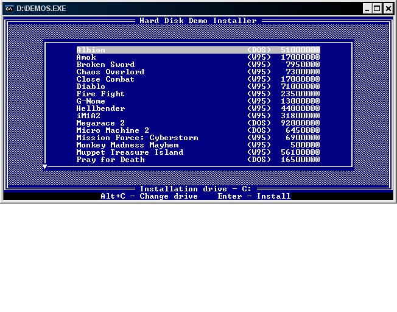Select Muppet Treasure Island demo

coord(198,152)
